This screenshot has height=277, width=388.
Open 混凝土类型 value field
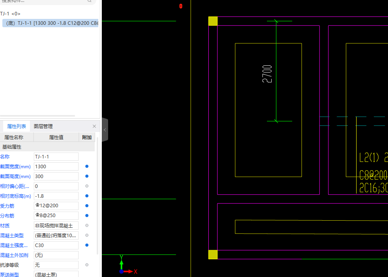[x=56, y=235]
